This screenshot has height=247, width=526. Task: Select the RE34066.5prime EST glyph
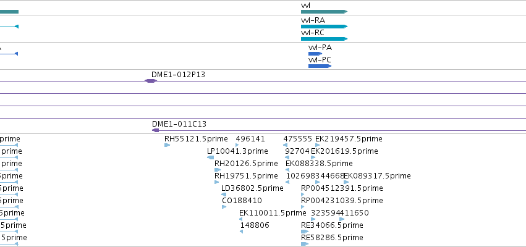coord(305,232)
